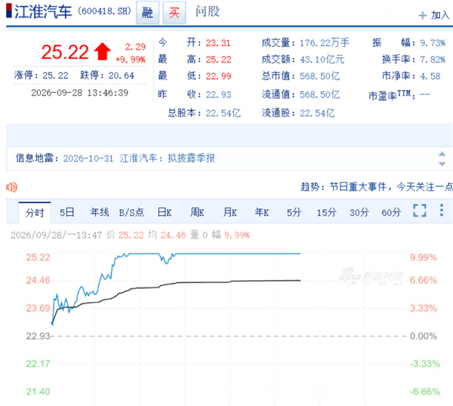
Task: Click the 21.40 left axis label
Action: pyautogui.click(x=38, y=392)
